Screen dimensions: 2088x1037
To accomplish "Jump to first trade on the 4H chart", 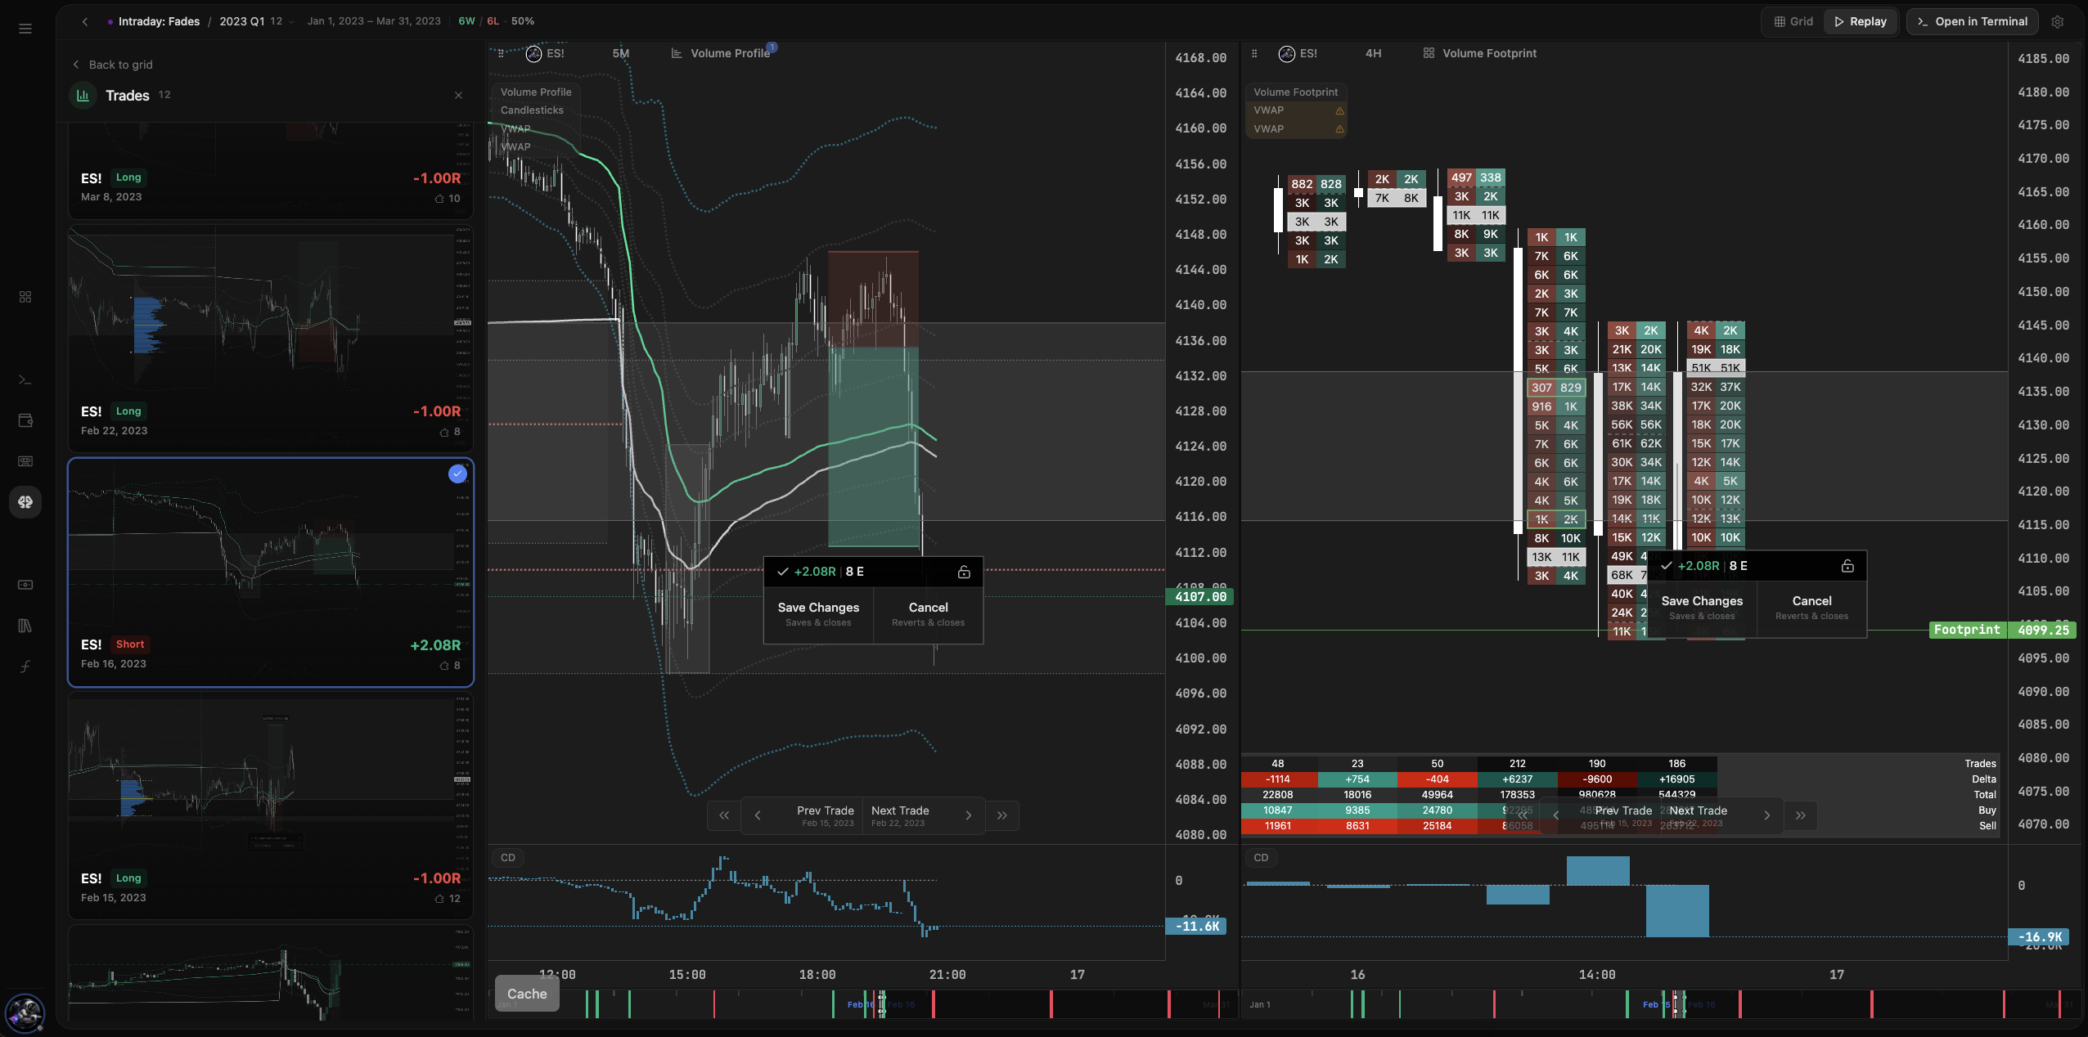I will 1523,815.
